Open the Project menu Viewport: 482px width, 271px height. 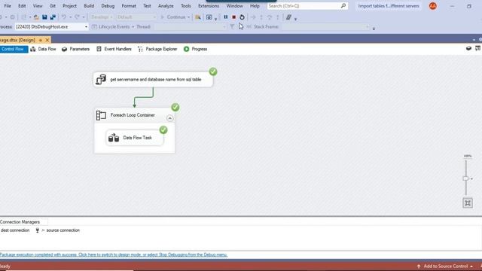click(69, 6)
